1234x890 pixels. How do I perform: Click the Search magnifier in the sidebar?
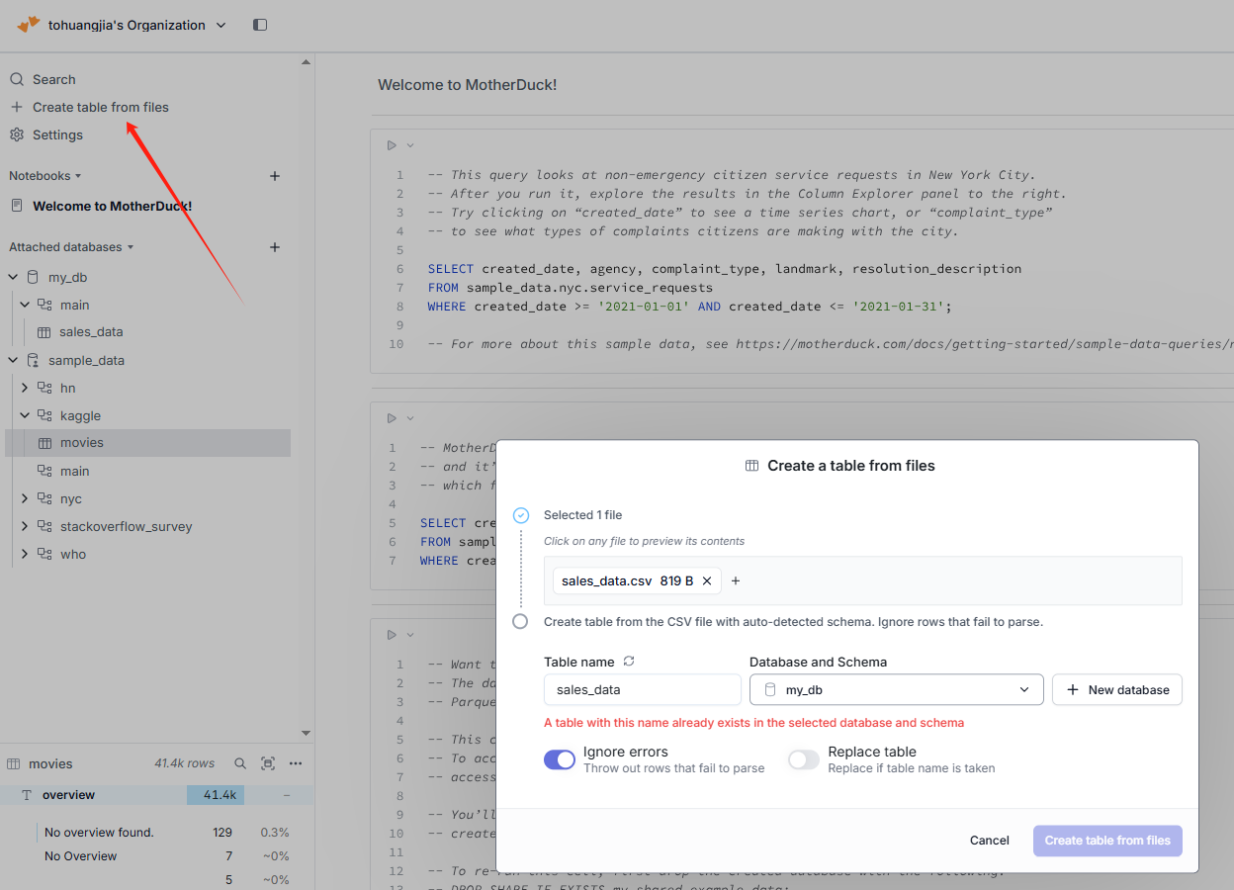(17, 79)
